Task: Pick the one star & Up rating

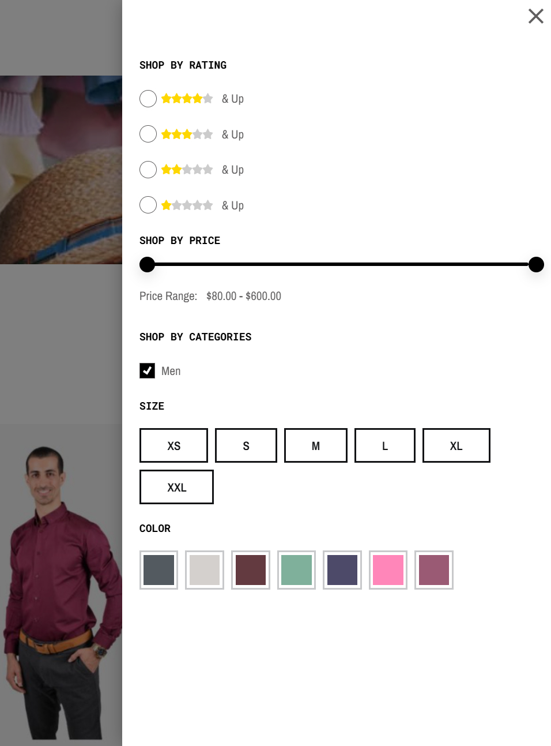Action: (x=148, y=205)
